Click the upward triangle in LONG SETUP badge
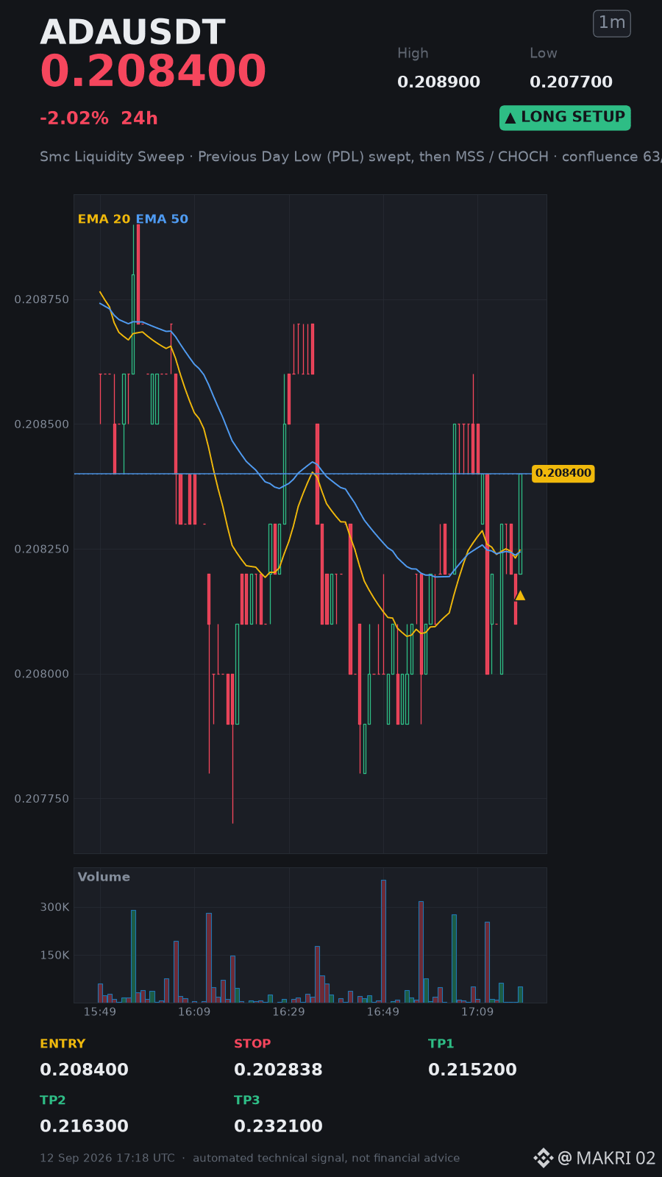 coord(510,118)
